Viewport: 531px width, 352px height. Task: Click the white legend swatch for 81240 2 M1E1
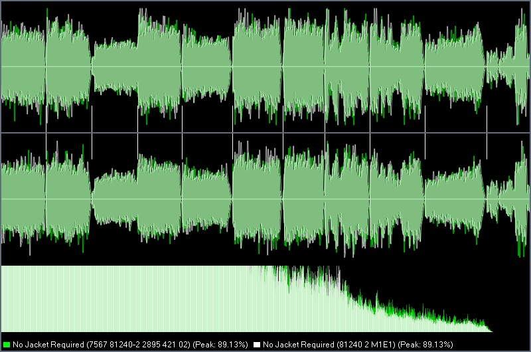[257, 345]
